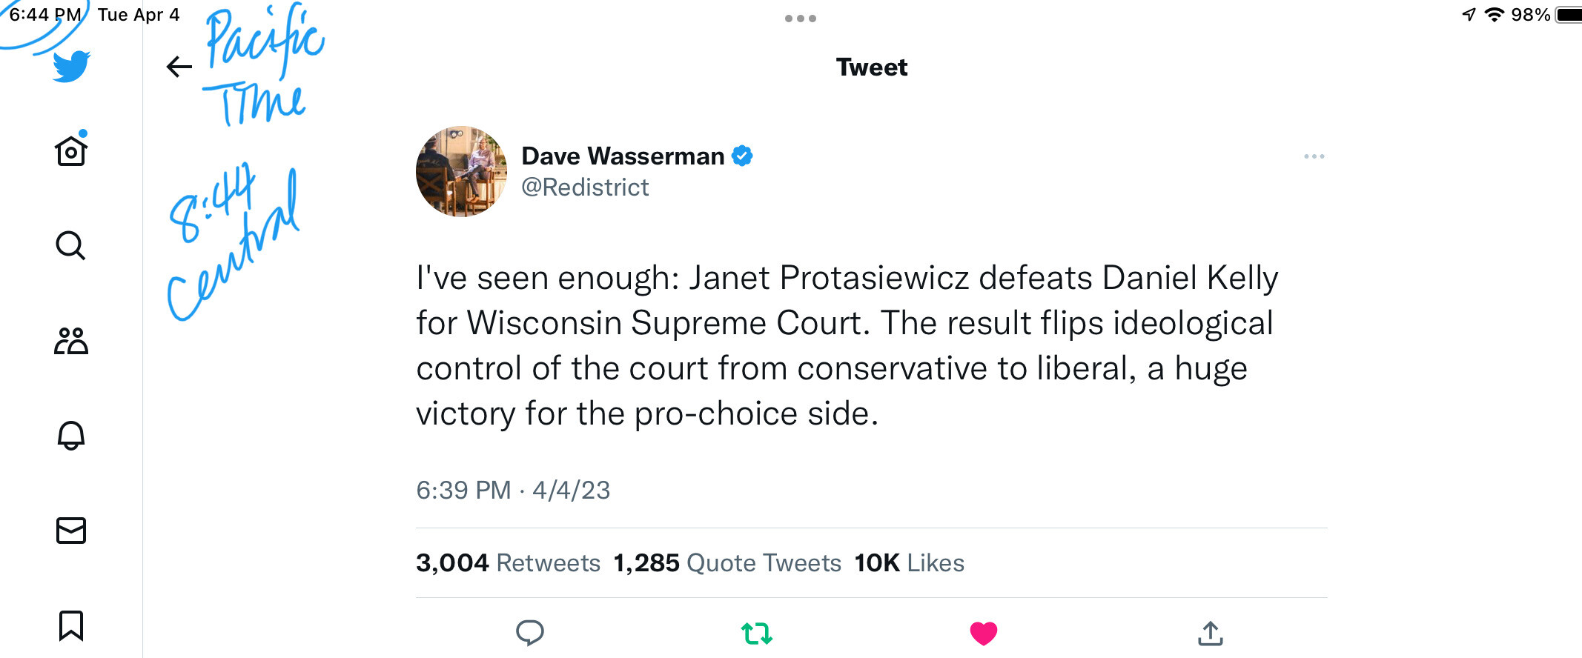Screen dimensions: 1582x658
Task: Open saved Bookmarks
Action: [71, 625]
